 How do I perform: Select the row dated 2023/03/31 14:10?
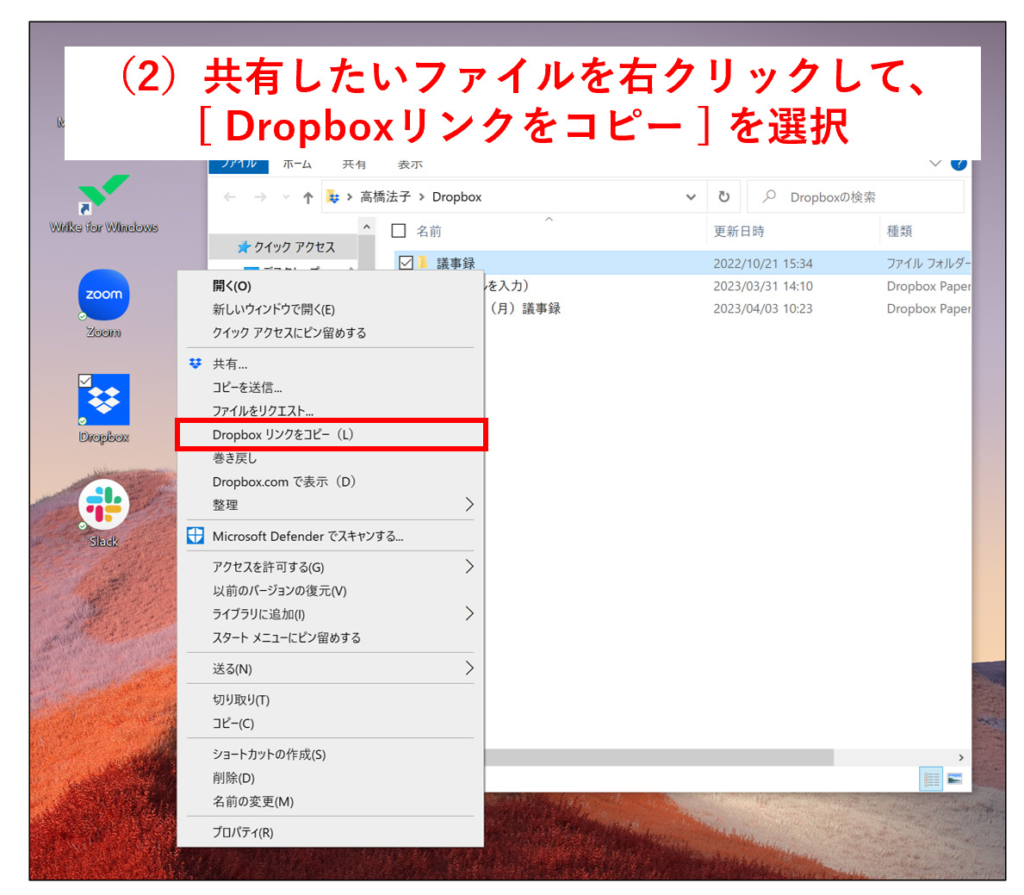pyautogui.click(x=727, y=286)
